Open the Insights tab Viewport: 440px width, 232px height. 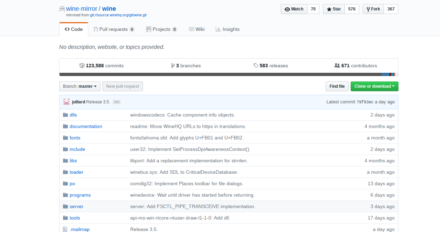227,29
